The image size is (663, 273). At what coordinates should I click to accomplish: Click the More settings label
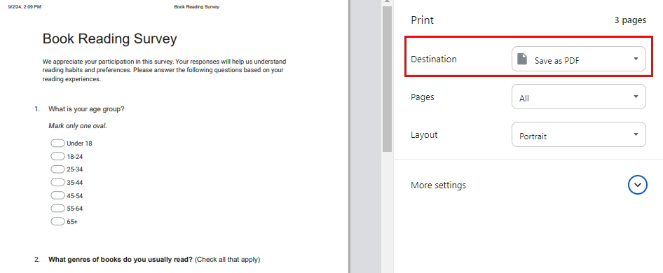[439, 185]
